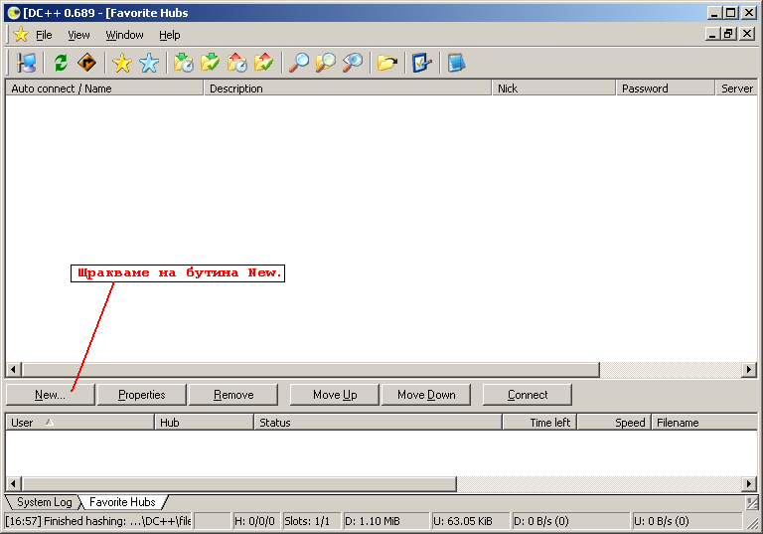The image size is (763, 534).
Task: Open Favorite Users via blue star icon
Action: tap(149, 63)
